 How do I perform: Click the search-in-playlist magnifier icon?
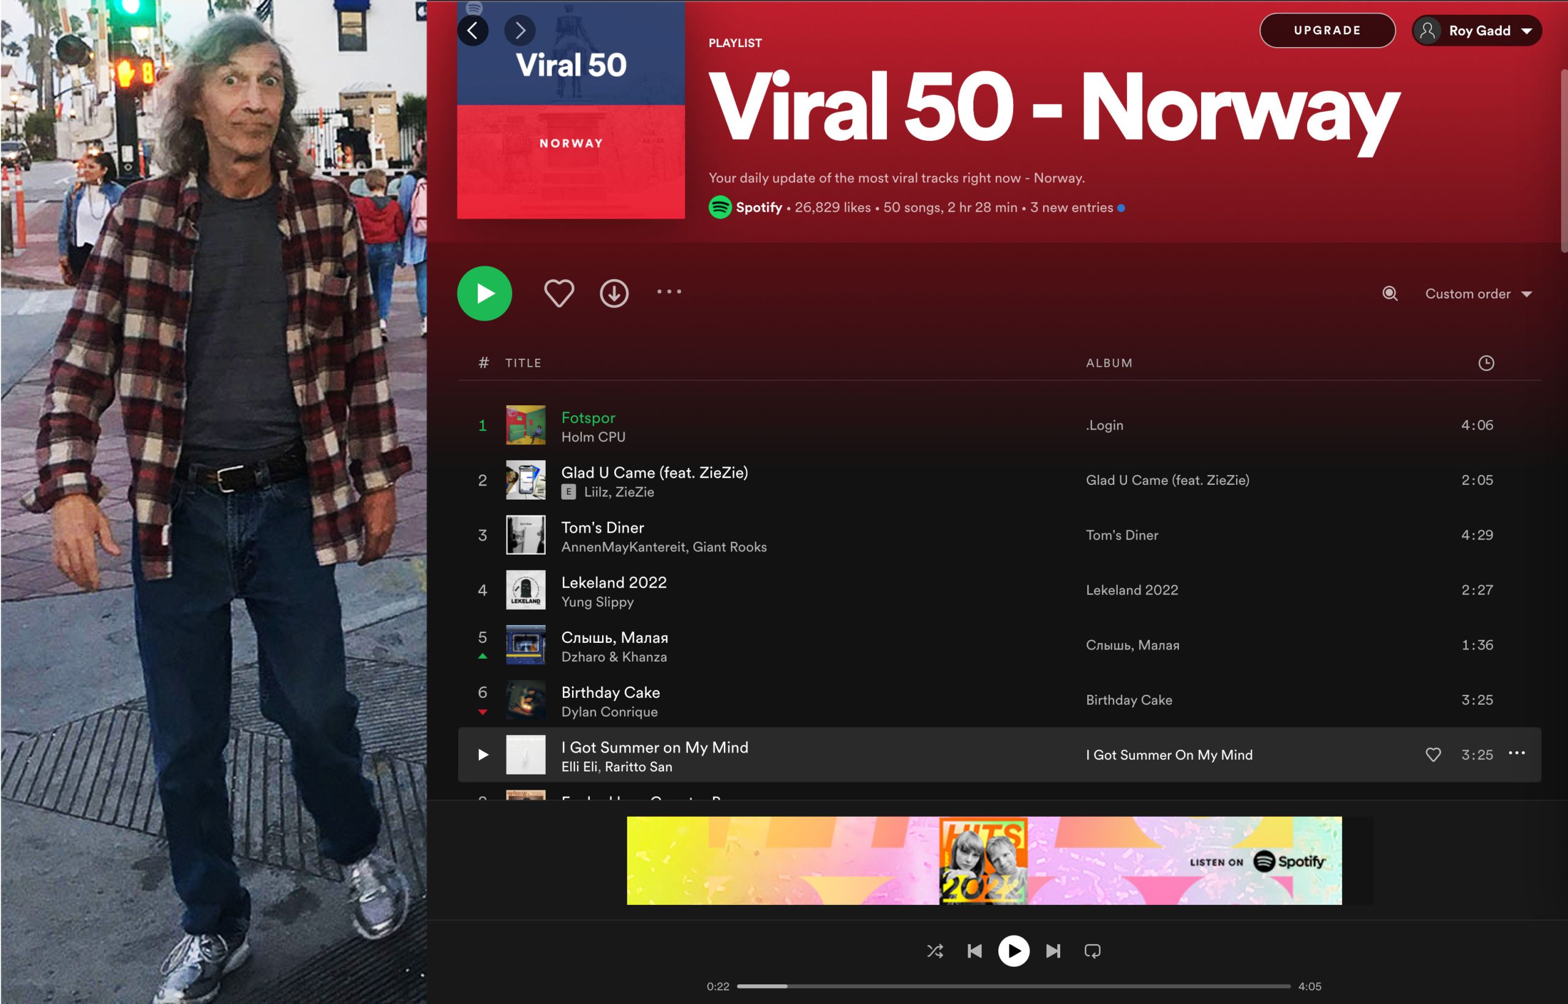[x=1389, y=293]
